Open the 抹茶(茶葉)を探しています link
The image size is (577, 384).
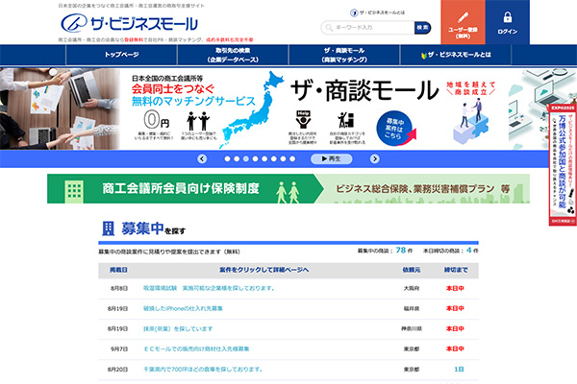pyautogui.click(x=178, y=328)
